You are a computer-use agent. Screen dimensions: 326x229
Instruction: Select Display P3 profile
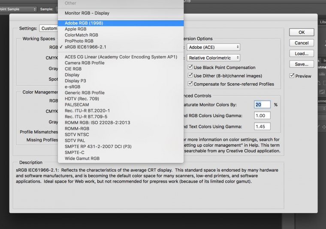(x=121, y=81)
